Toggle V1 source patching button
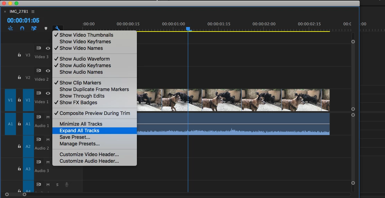The height and width of the screenshot is (198, 385). point(10,100)
